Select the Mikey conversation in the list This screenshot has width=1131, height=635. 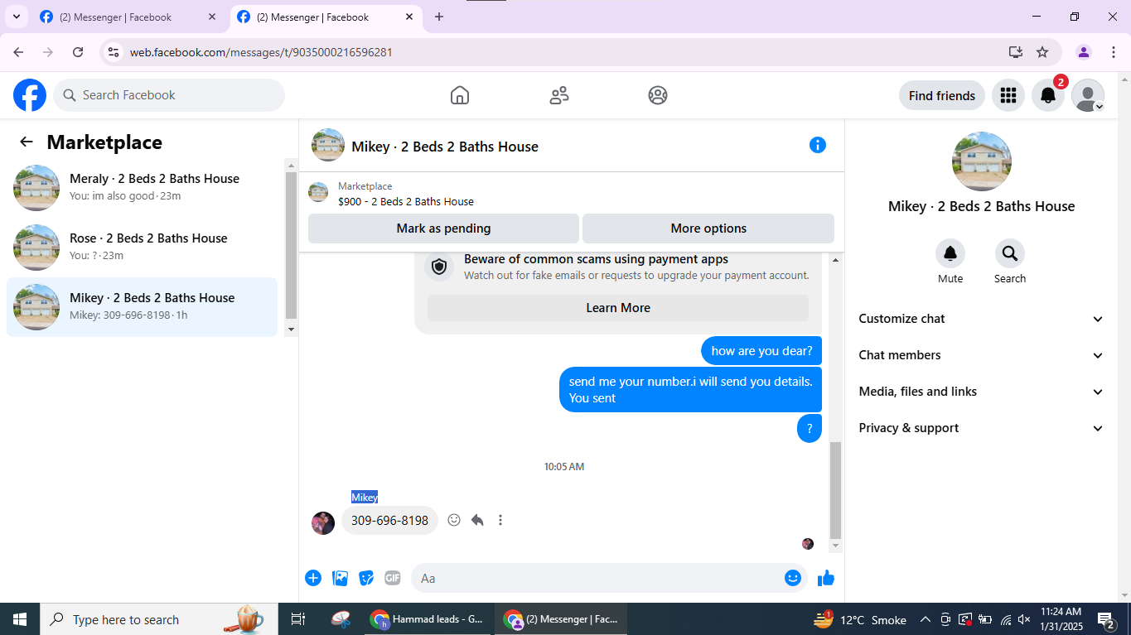(x=142, y=307)
